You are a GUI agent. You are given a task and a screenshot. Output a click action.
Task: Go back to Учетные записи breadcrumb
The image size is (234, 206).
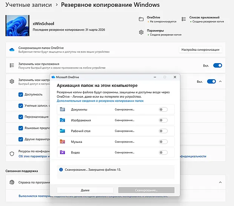(x=29, y=5)
